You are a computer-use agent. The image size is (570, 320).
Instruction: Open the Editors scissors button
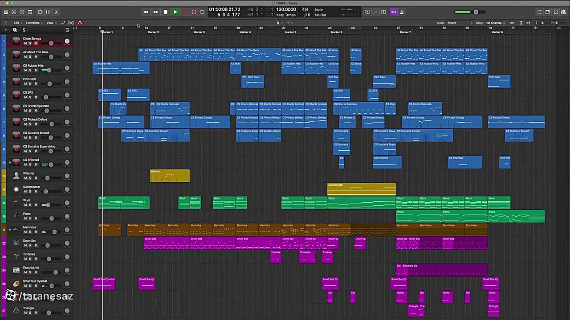tap(56, 12)
